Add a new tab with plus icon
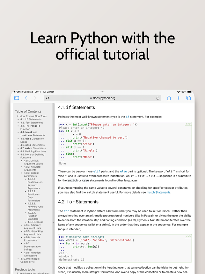Viewport: 205px width, 274px height. [x=179, y=98]
